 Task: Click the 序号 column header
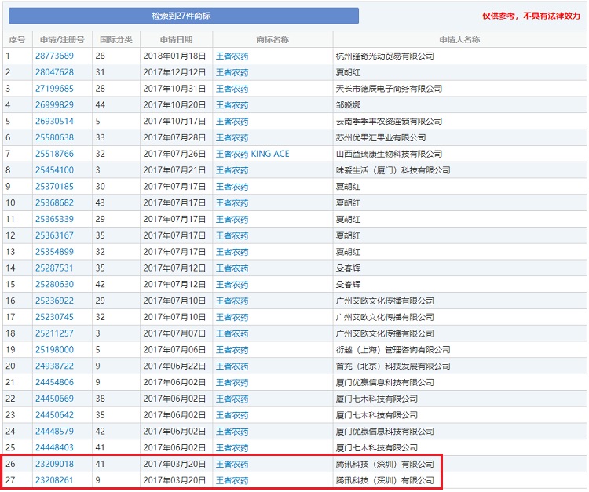(x=17, y=40)
